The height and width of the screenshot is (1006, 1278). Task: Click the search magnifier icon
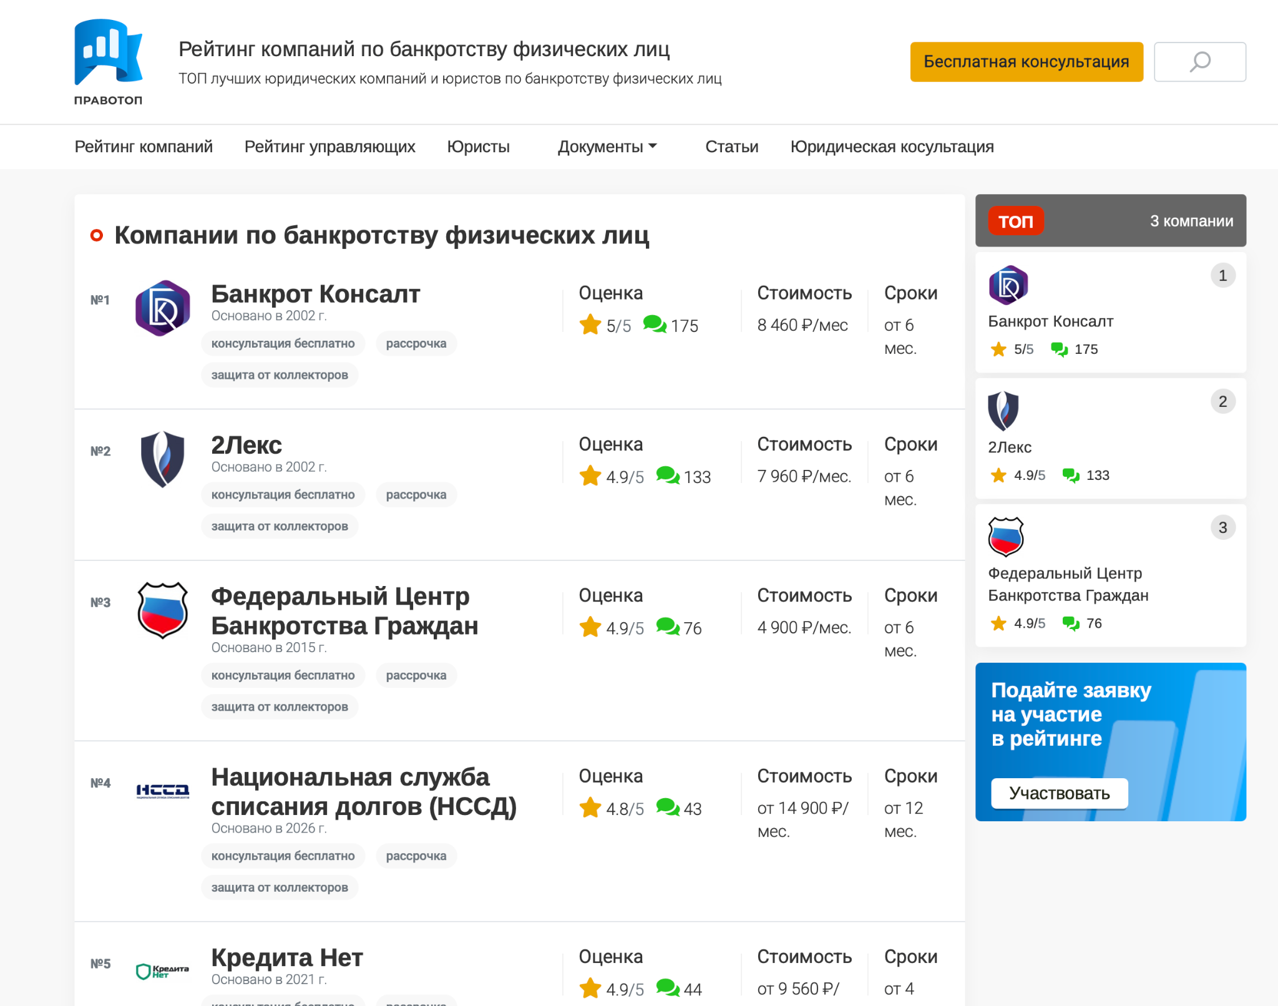pyautogui.click(x=1199, y=62)
